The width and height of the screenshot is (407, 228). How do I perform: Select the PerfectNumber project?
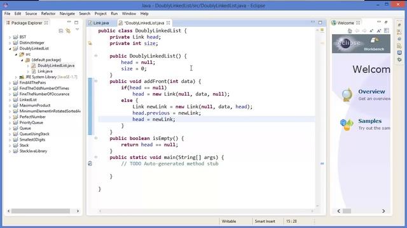tap(32, 117)
